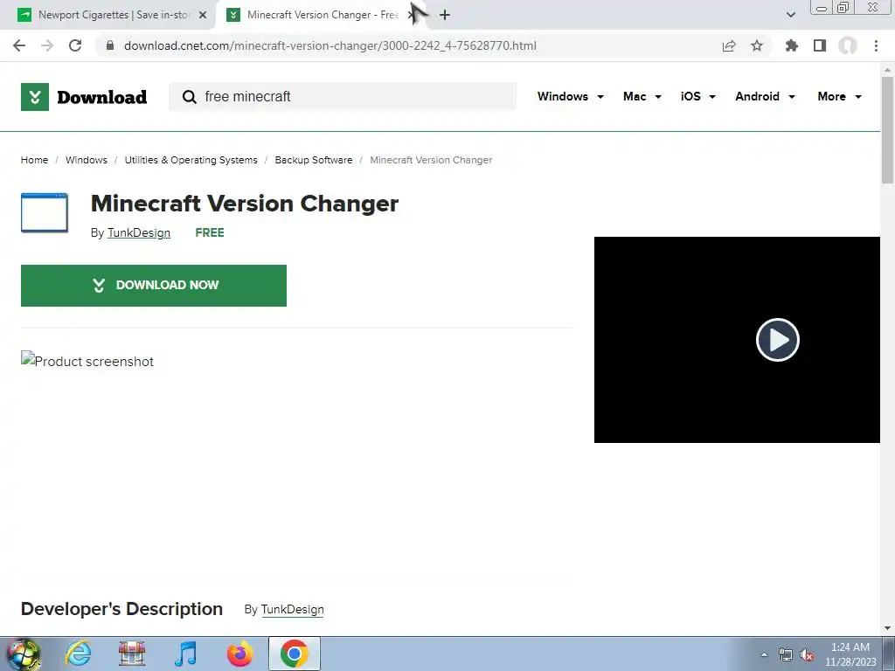
Task: Open network status tray icon
Action: pyautogui.click(x=786, y=654)
